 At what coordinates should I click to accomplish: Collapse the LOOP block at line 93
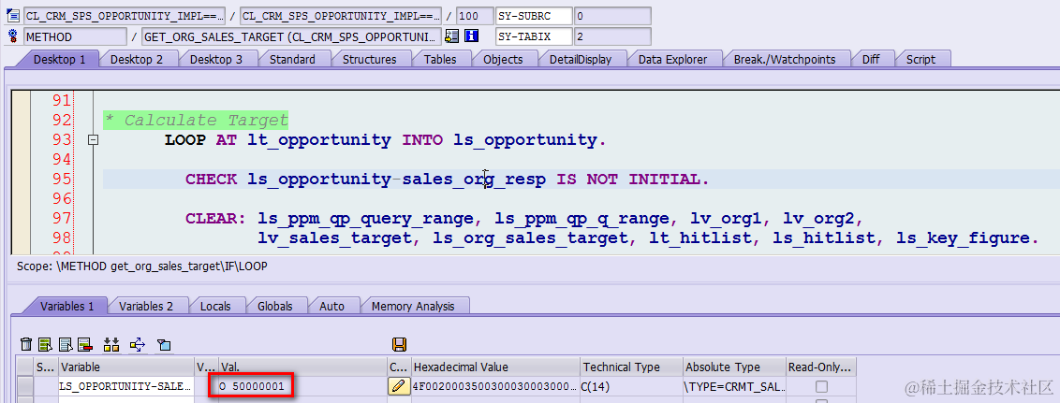pos(94,140)
